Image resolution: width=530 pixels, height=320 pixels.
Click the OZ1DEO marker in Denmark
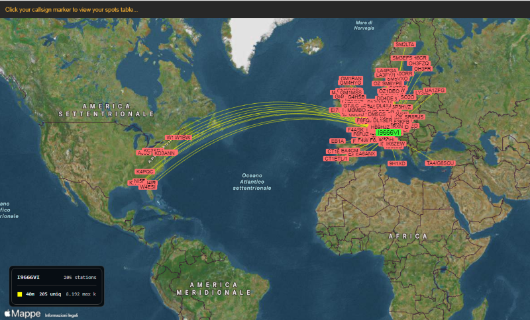(x=389, y=91)
